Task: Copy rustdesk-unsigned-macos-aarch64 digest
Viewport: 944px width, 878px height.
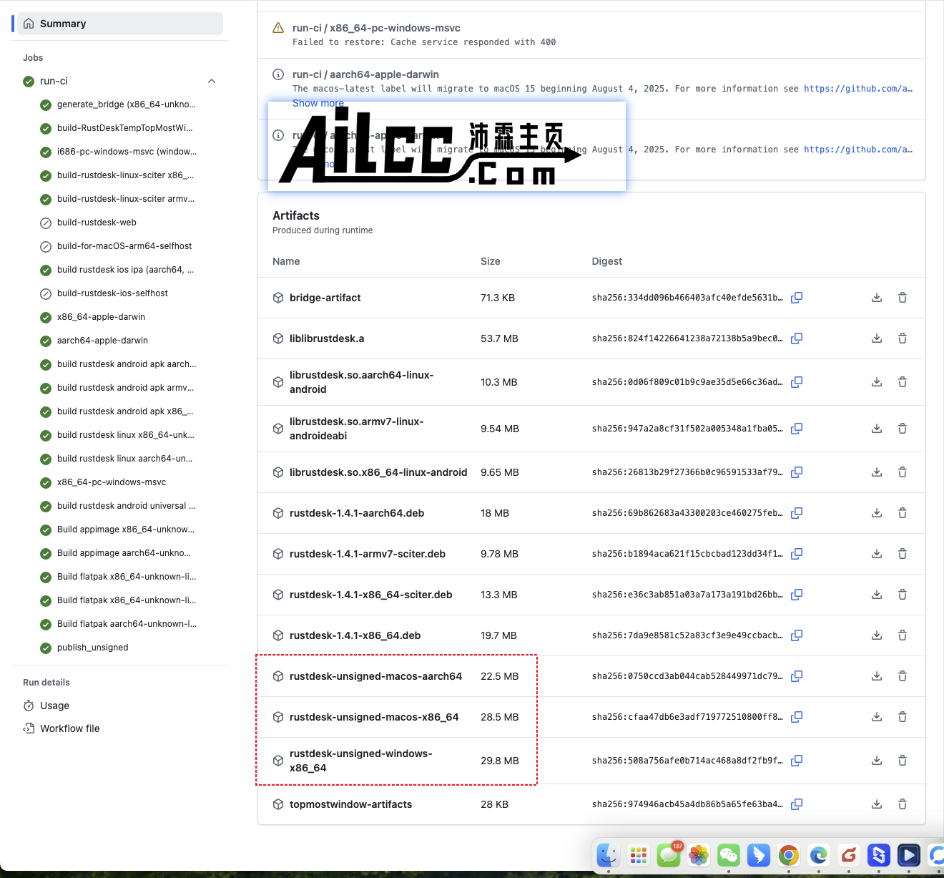Action: pos(797,676)
